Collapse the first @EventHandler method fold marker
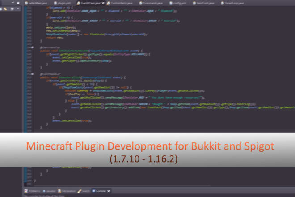Viewport: 295px width, 197px height. pos(32,47)
